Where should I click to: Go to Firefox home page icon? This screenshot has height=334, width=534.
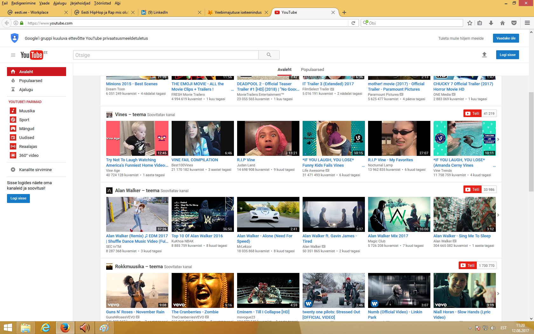pyautogui.click(x=503, y=23)
